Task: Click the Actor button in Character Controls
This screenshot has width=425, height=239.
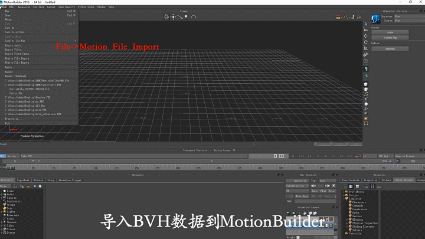Action: pos(390,32)
